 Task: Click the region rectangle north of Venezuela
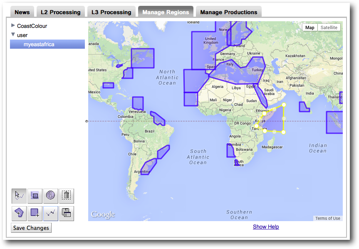[x=138, y=103]
